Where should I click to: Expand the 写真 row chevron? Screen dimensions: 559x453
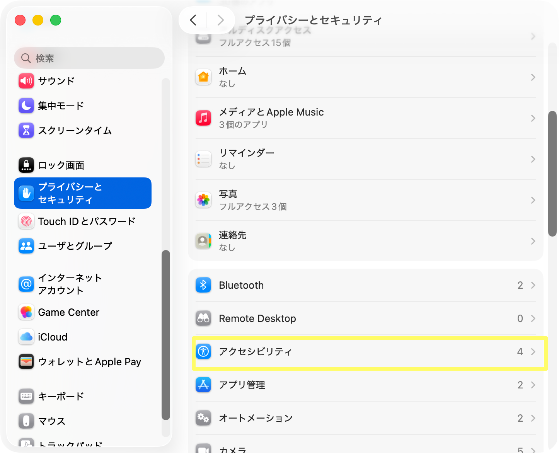(533, 200)
